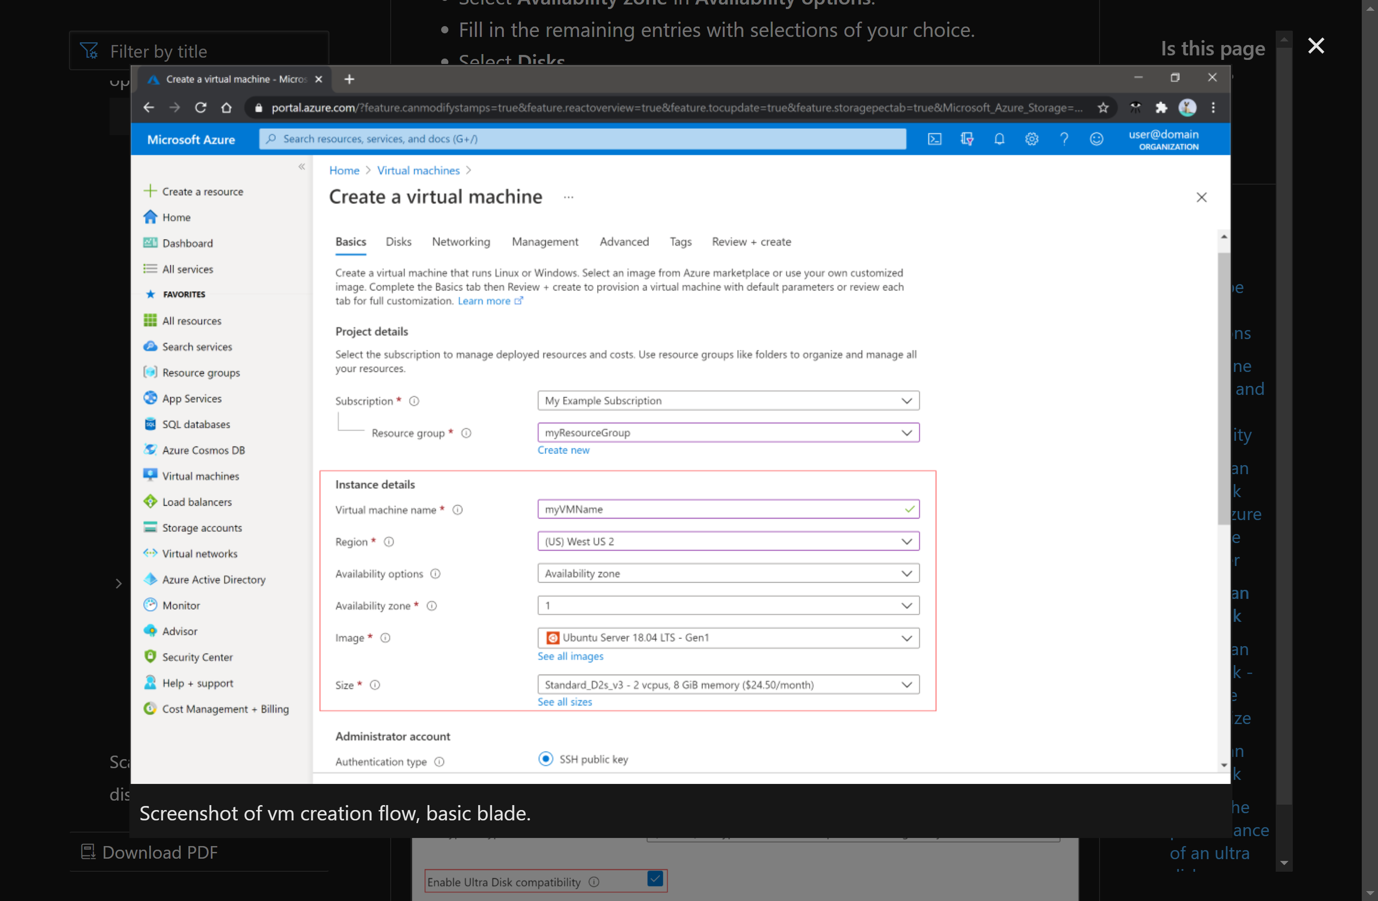This screenshot has height=901, width=1378.
Task: Expand the Size dropdown
Action: 728,684
